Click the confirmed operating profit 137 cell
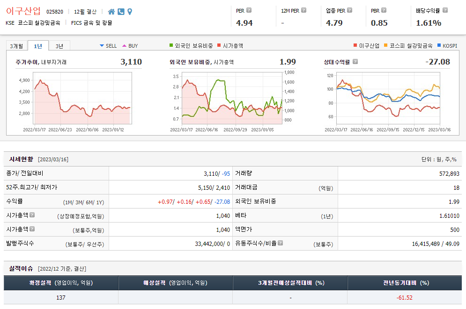 61,297
